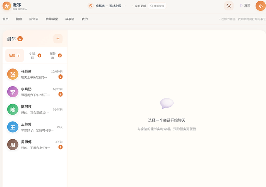Open message preview 明天上午9点没问…
The height and width of the screenshot is (187, 266).
click(x=34, y=77)
